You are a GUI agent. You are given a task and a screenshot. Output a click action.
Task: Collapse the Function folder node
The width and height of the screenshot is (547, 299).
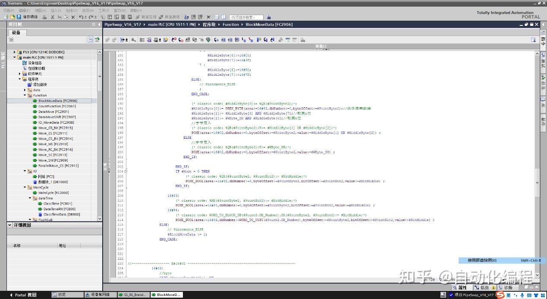point(25,95)
